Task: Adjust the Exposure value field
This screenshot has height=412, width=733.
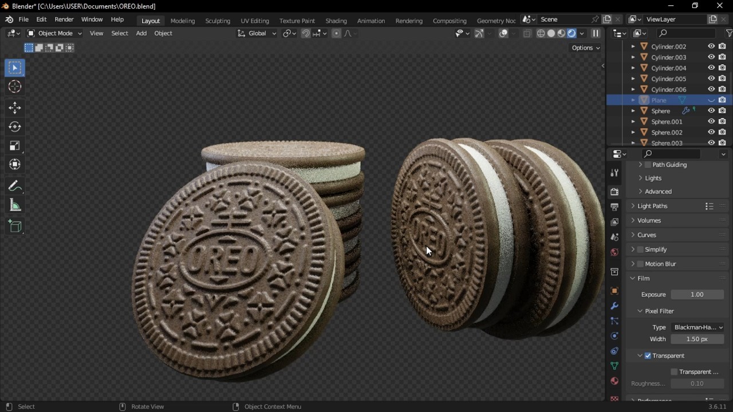Action: tap(697, 295)
